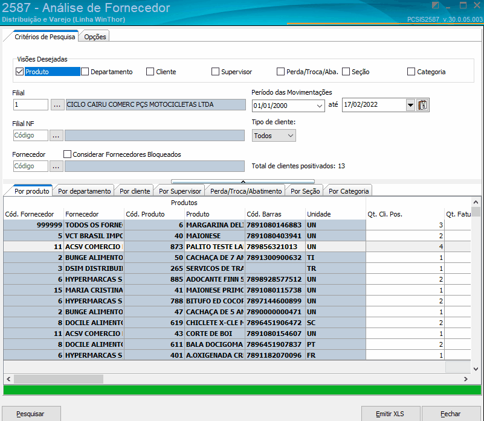The height and width of the screenshot is (421, 484).
Task: Click the Filial lookup ellipsis button
Action: 57,105
